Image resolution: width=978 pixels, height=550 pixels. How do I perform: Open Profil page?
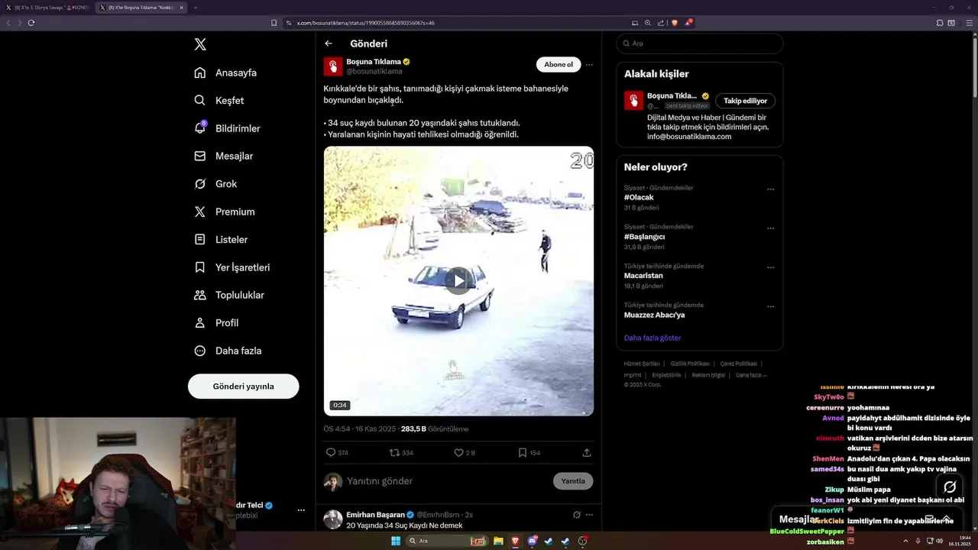click(x=216, y=323)
